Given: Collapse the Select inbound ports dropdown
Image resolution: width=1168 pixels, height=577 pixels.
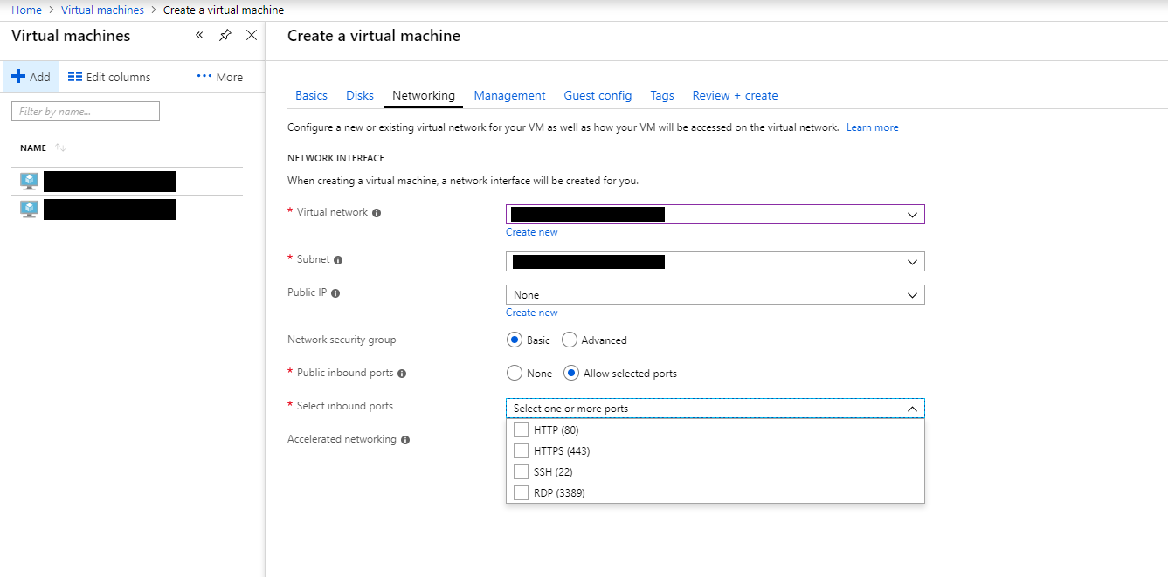Looking at the screenshot, I should (x=912, y=409).
